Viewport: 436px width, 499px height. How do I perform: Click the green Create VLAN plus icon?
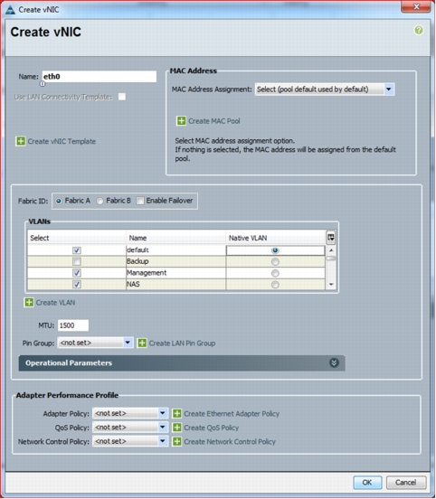tap(29, 302)
